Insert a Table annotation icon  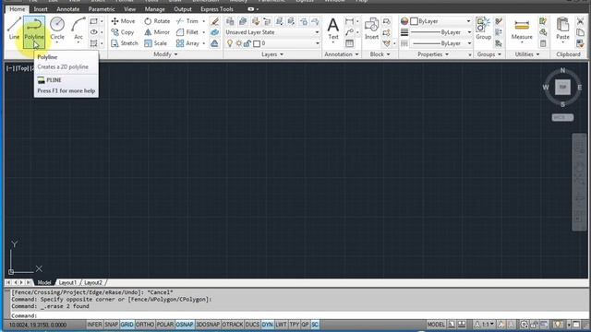(349, 43)
